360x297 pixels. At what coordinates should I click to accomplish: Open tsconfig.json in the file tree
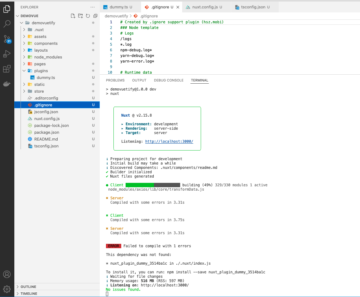[x=57, y=146]
